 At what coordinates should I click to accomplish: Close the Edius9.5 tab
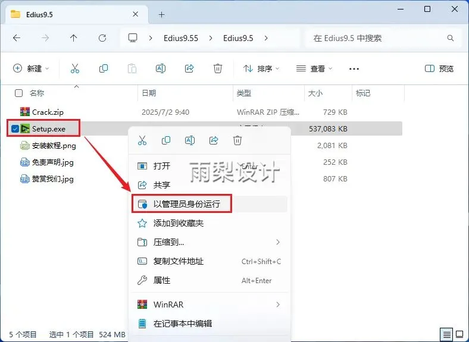pos(135,14)
